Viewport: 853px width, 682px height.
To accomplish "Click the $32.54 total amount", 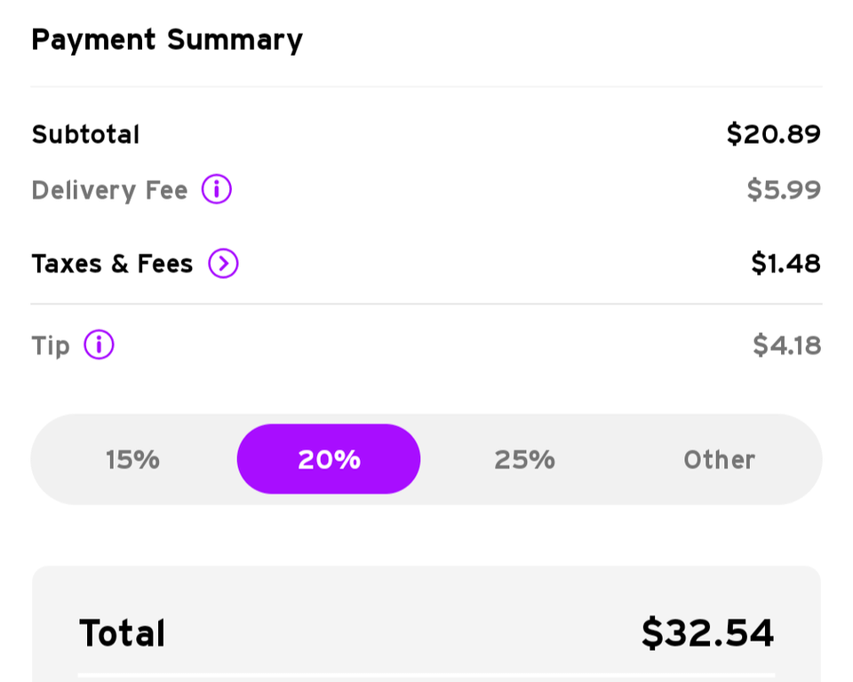I will [x=707, y=633].
